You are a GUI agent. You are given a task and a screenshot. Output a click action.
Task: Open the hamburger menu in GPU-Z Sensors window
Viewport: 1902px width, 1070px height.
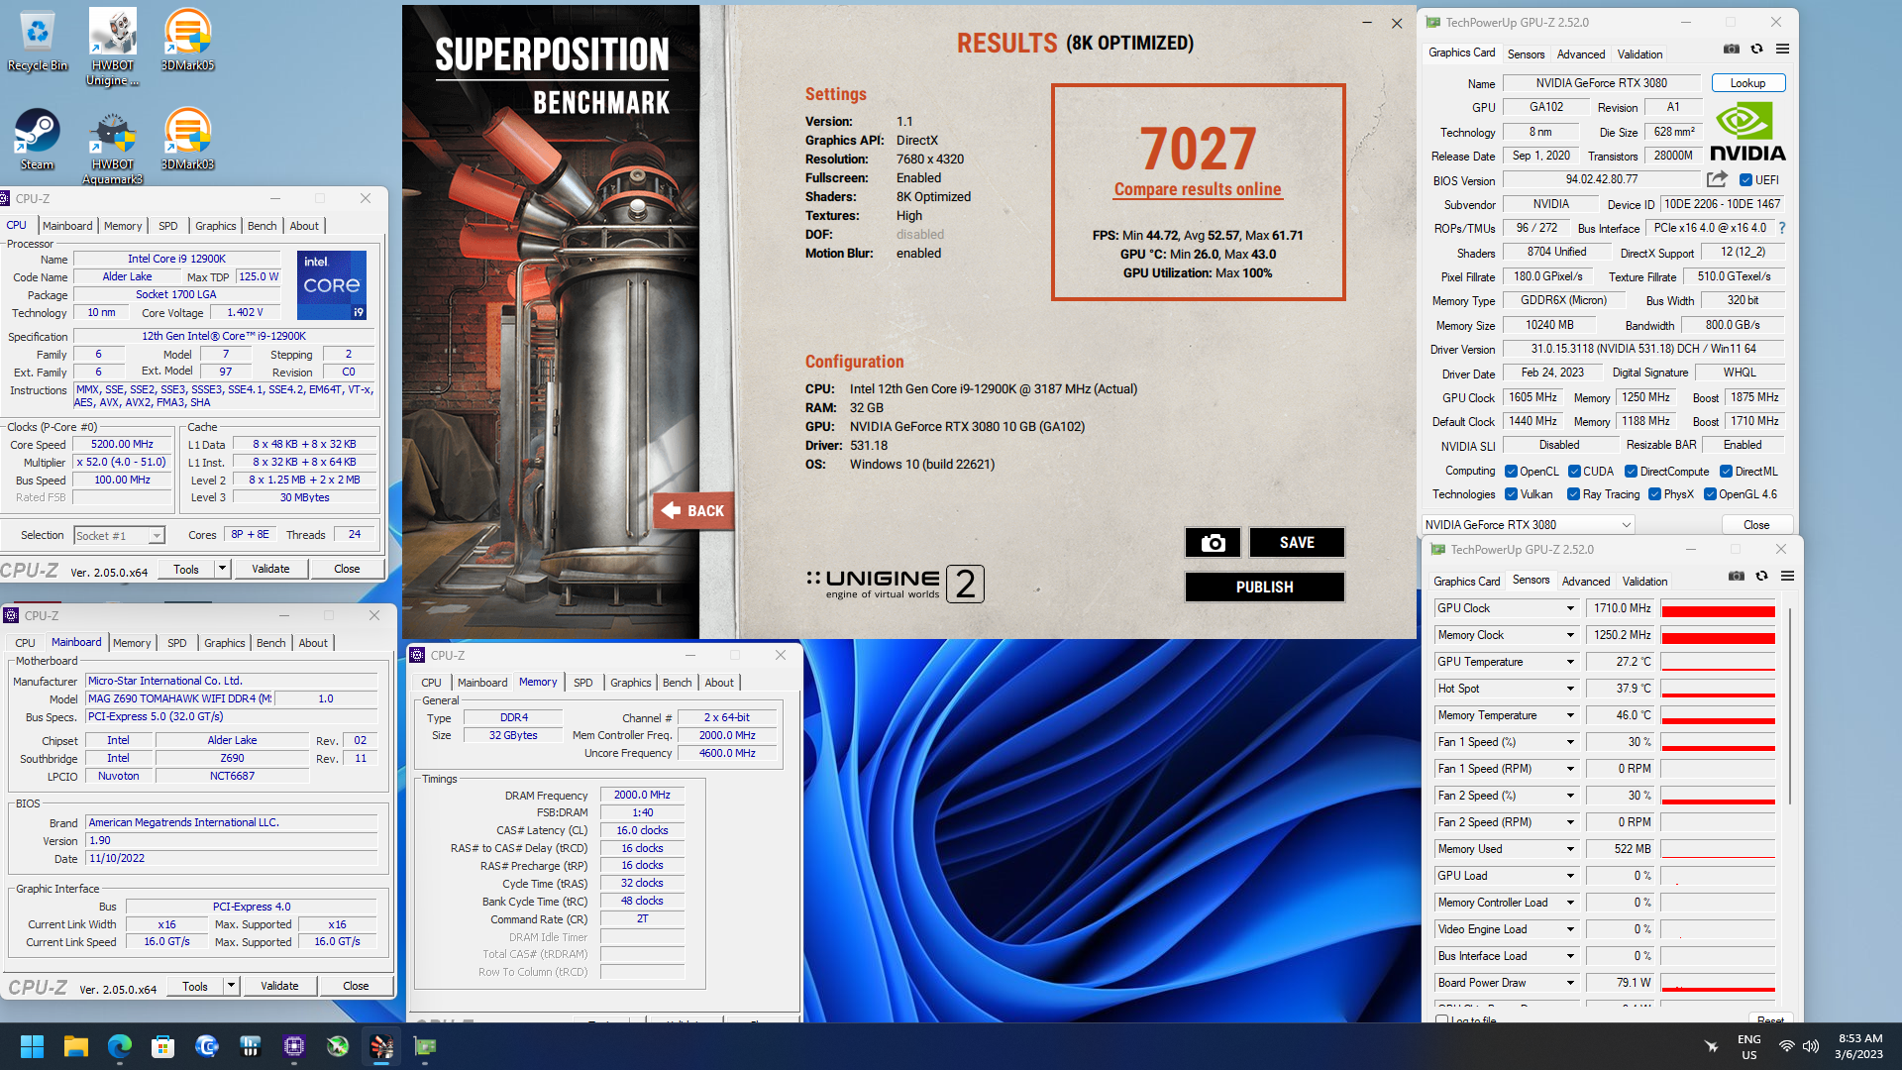click(x=1787, y=576)
